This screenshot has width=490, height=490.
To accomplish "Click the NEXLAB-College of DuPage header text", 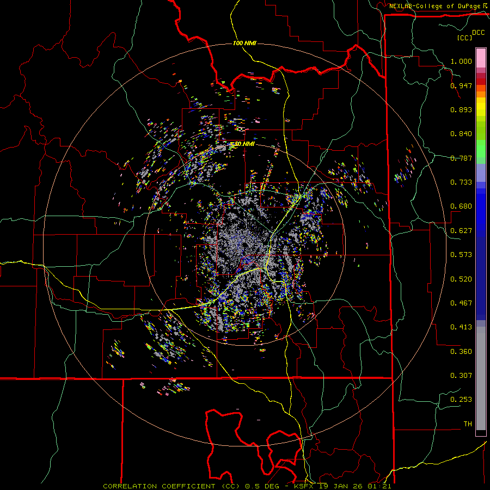I will pos(434,6).
